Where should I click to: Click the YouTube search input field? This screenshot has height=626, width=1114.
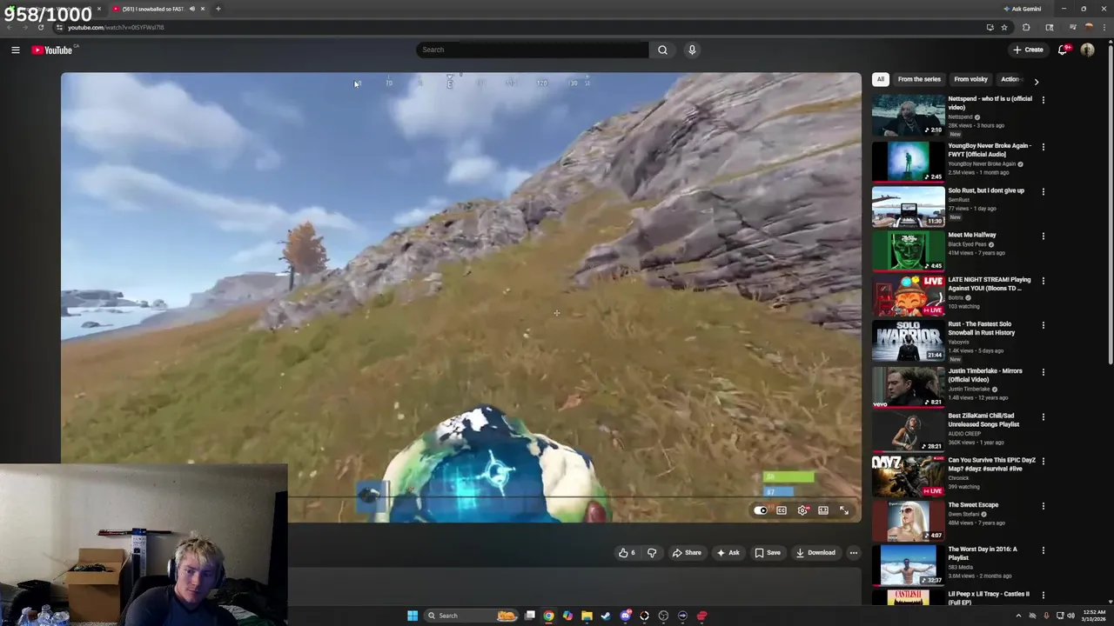532,50
